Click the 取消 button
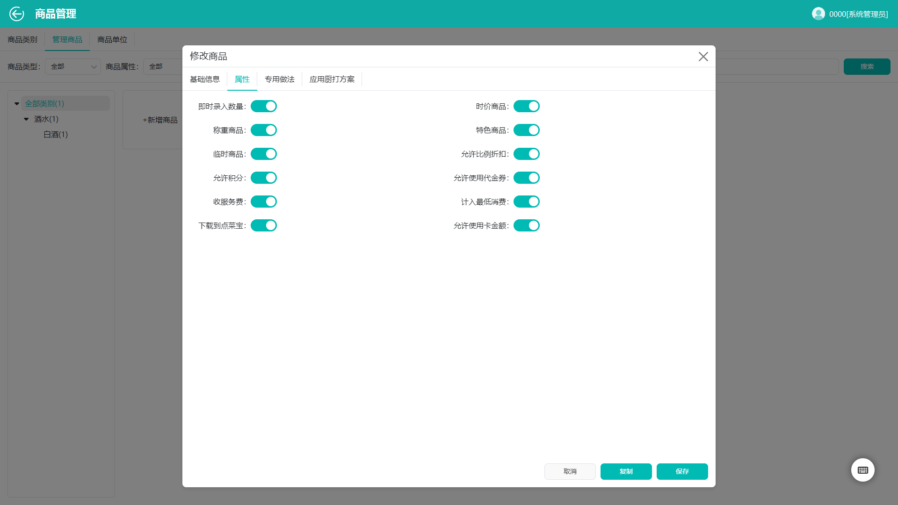The image size is (898, 505). point(570,471)
